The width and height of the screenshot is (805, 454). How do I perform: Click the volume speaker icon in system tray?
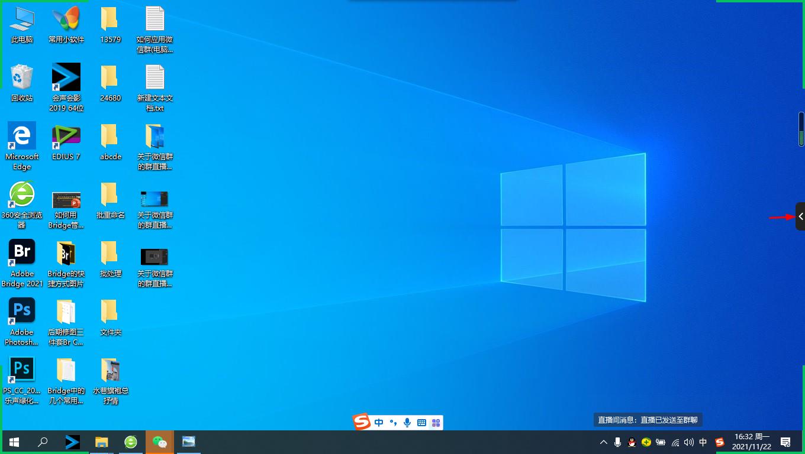click(689, 442)
